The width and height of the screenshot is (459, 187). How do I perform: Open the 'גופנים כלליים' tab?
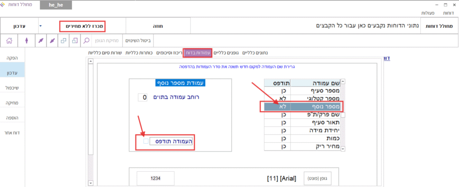[227, 53]
